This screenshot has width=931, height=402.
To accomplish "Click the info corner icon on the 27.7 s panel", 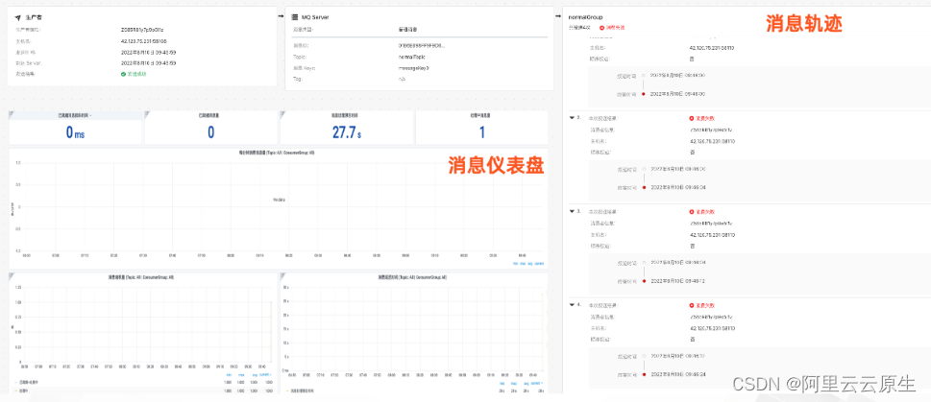I will click(282, 112).
